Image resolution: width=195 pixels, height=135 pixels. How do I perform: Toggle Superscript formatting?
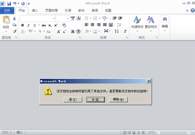pos(56,25)
